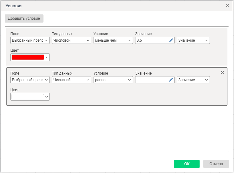Expand the 'меньше чем' condition dropdown
This screenshot has width=234, height=173.
click(x=113, y=40)
